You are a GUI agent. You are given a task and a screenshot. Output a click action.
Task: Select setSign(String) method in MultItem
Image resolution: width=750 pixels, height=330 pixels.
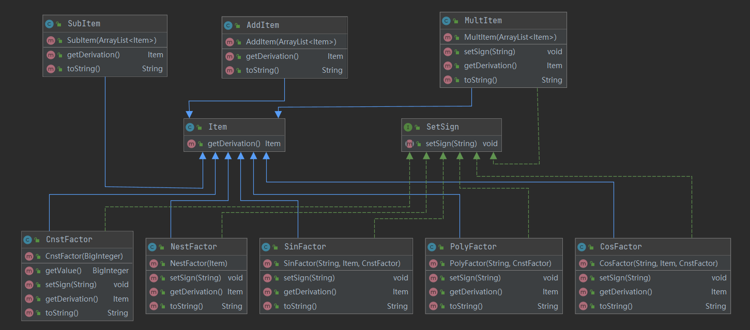[489, 52]
